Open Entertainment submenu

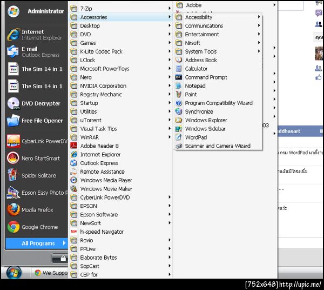[218, 34]
